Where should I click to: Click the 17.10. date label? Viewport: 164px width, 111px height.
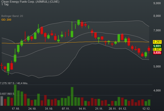(16, 109)
